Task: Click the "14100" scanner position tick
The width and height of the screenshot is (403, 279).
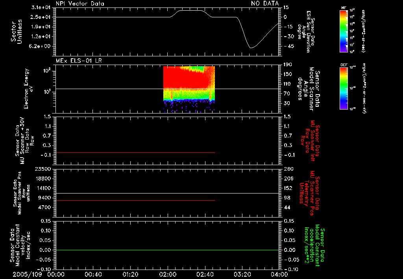Action: [x=43, y=188]
